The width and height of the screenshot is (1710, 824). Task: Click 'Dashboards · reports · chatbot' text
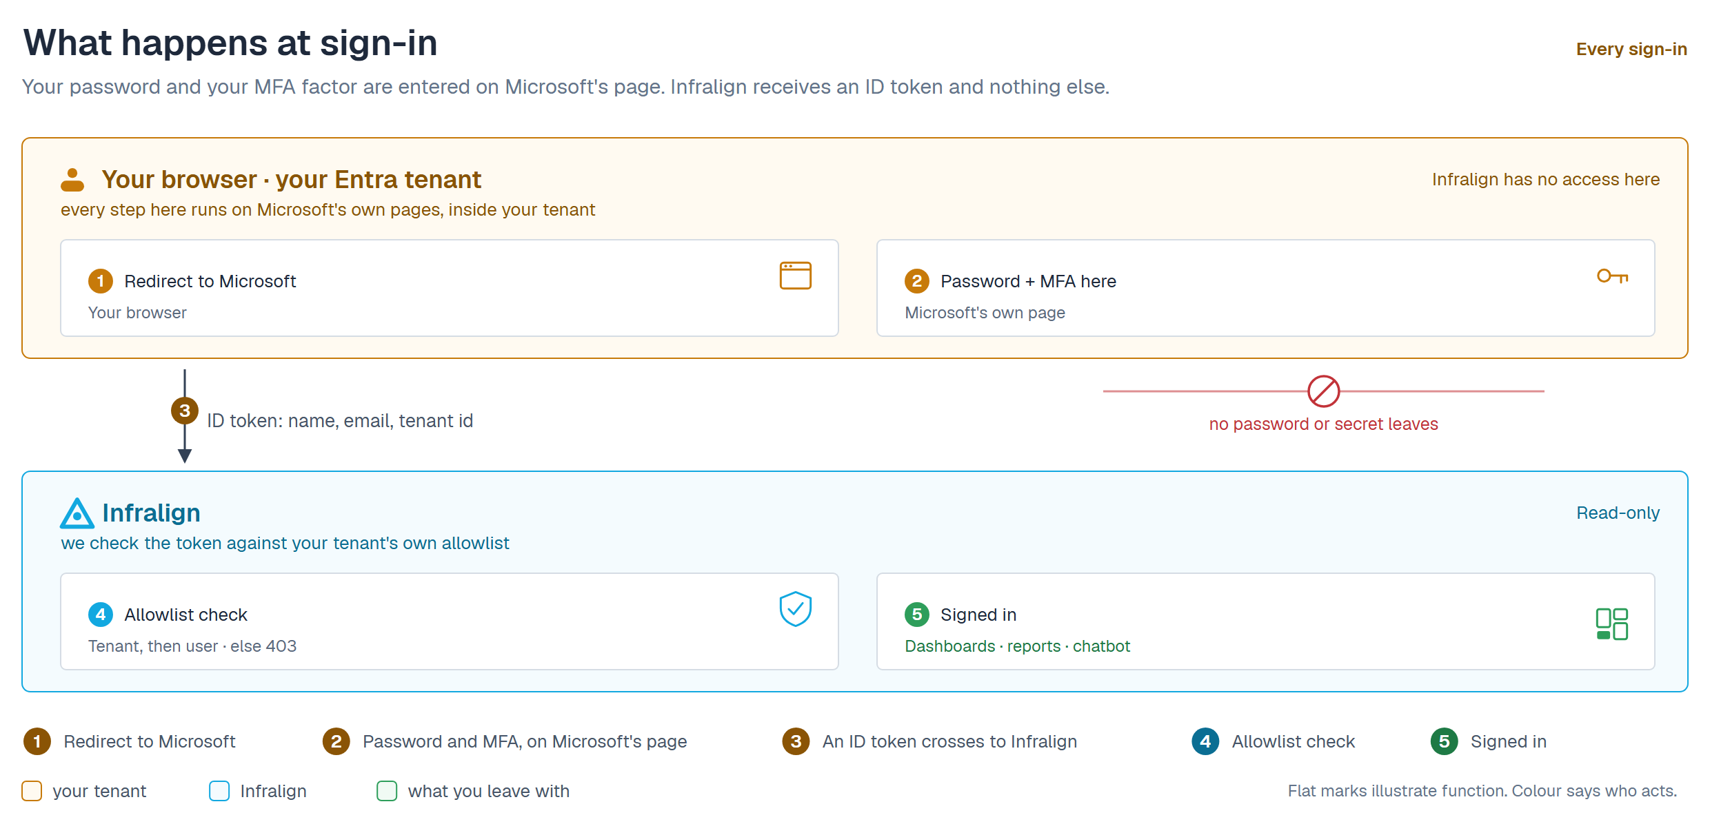1017,646
